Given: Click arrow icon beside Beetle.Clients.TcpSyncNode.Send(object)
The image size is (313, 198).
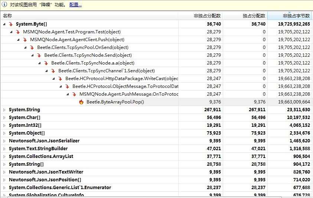Looking at the screenshot, I should point(39,55).
